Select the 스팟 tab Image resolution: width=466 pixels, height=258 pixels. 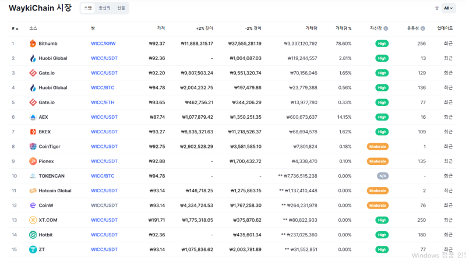[88, 8]
